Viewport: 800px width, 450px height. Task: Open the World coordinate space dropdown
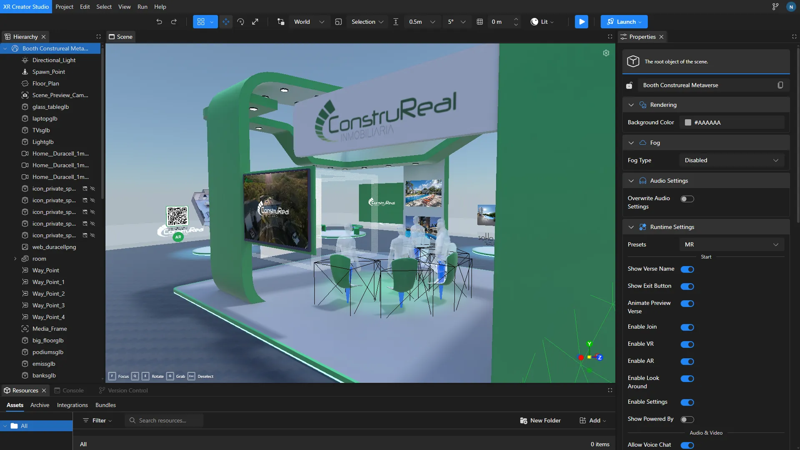309,22
